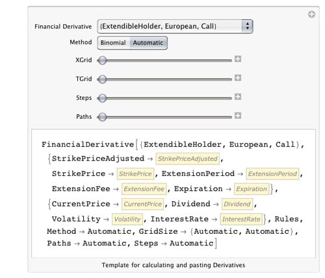The height and width of the screenshot is (278, 325).
Task: Click the Expiration placeholder field
Action: (x=252, y=189)
